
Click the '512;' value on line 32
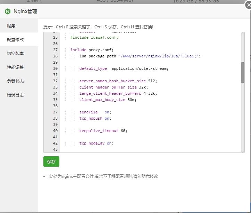152,81
